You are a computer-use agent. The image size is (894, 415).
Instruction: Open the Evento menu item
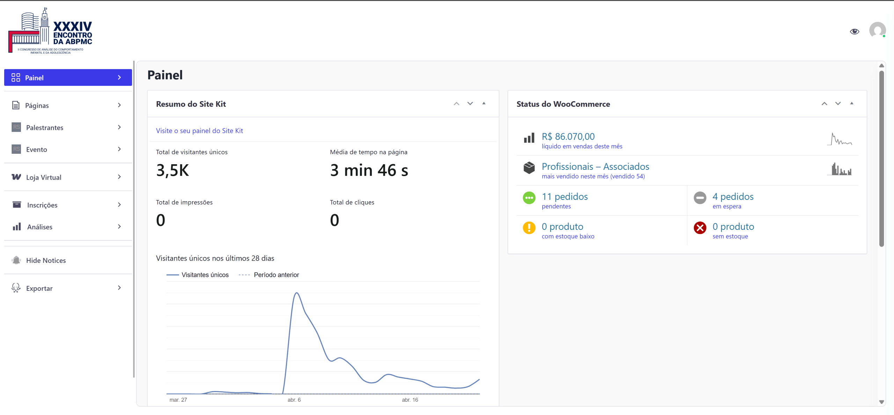36,149
